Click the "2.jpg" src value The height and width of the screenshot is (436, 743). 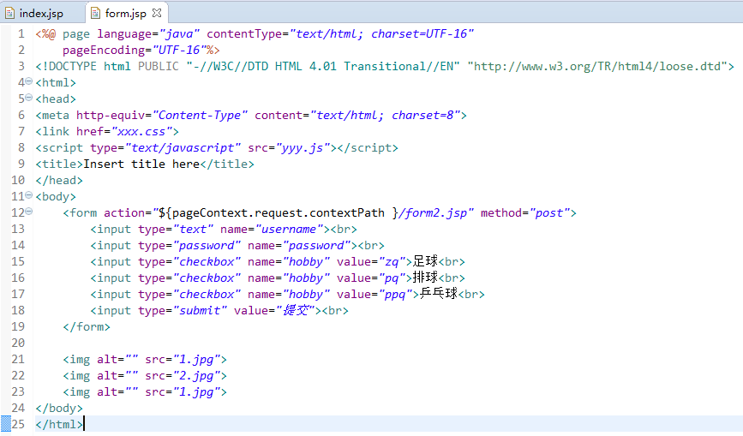200,375
